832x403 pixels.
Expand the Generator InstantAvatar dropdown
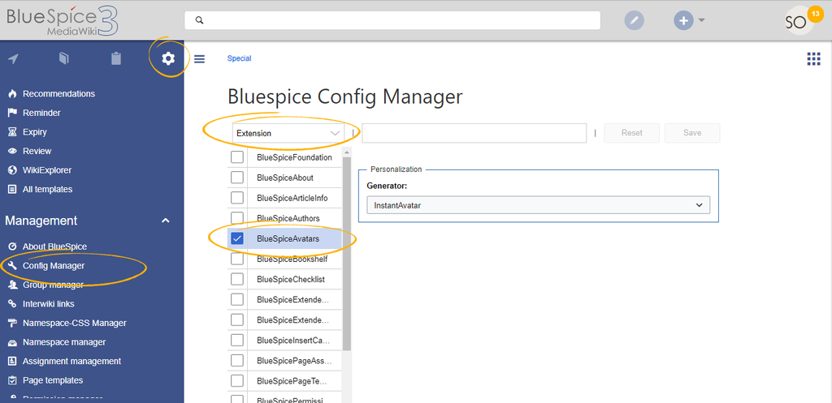tap(538, 205)
